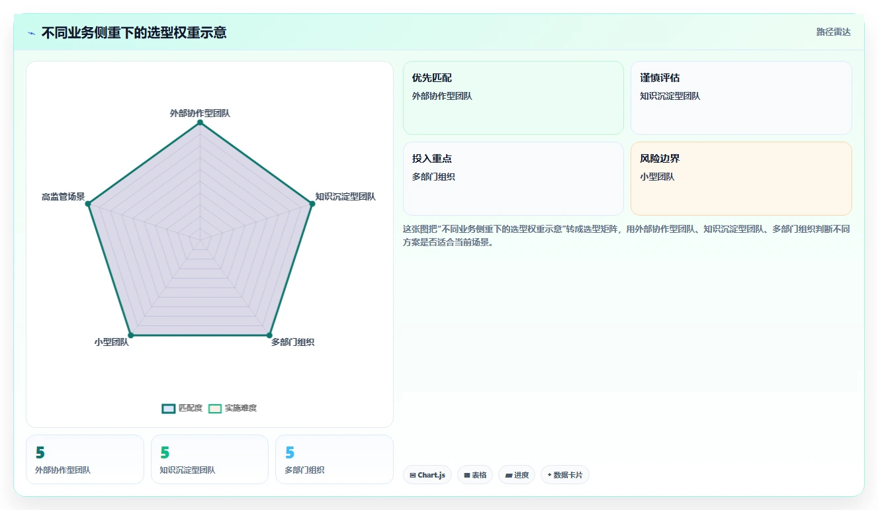The width and height of the screenshot is (878, 510).
Task: Click 外部协作型团队 text in the 优先匹配 card
Action: (x=442, y=96)
